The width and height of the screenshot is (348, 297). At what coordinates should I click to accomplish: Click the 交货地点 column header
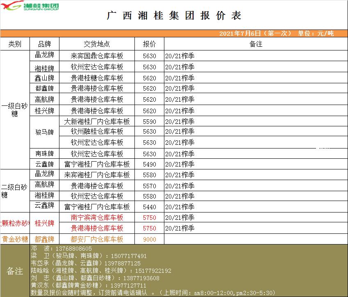tap(97, 44)
